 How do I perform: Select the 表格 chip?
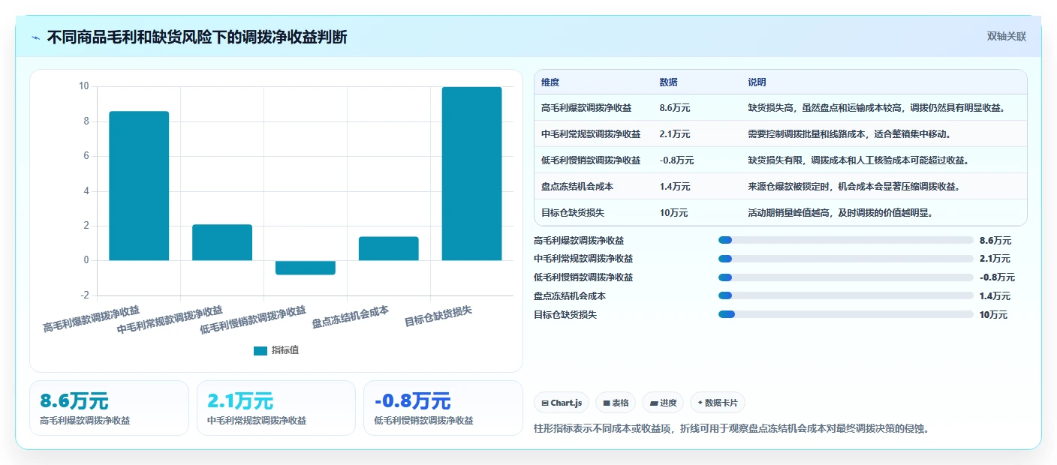pyautogui.click(x=616, y=403)
